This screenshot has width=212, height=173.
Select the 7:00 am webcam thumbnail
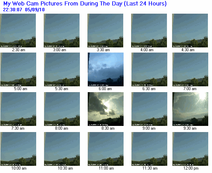[190, 70]
